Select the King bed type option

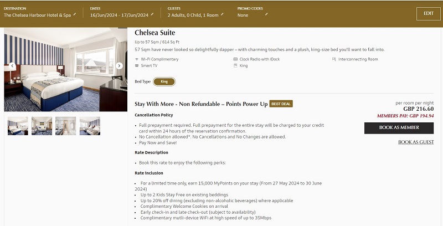[164, 81]
